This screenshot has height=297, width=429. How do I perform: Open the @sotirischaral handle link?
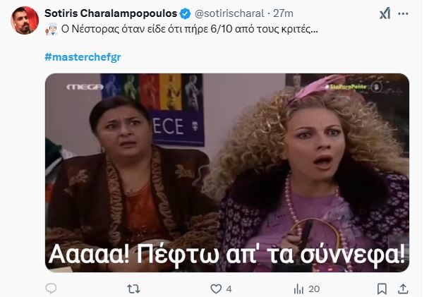pos(229,13)
